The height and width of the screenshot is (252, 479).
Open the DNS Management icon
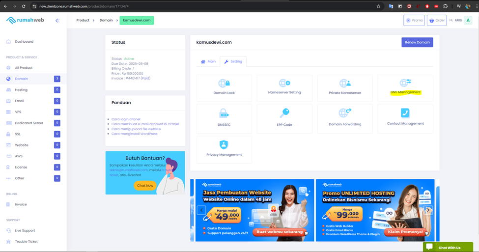tap(405, 83)
